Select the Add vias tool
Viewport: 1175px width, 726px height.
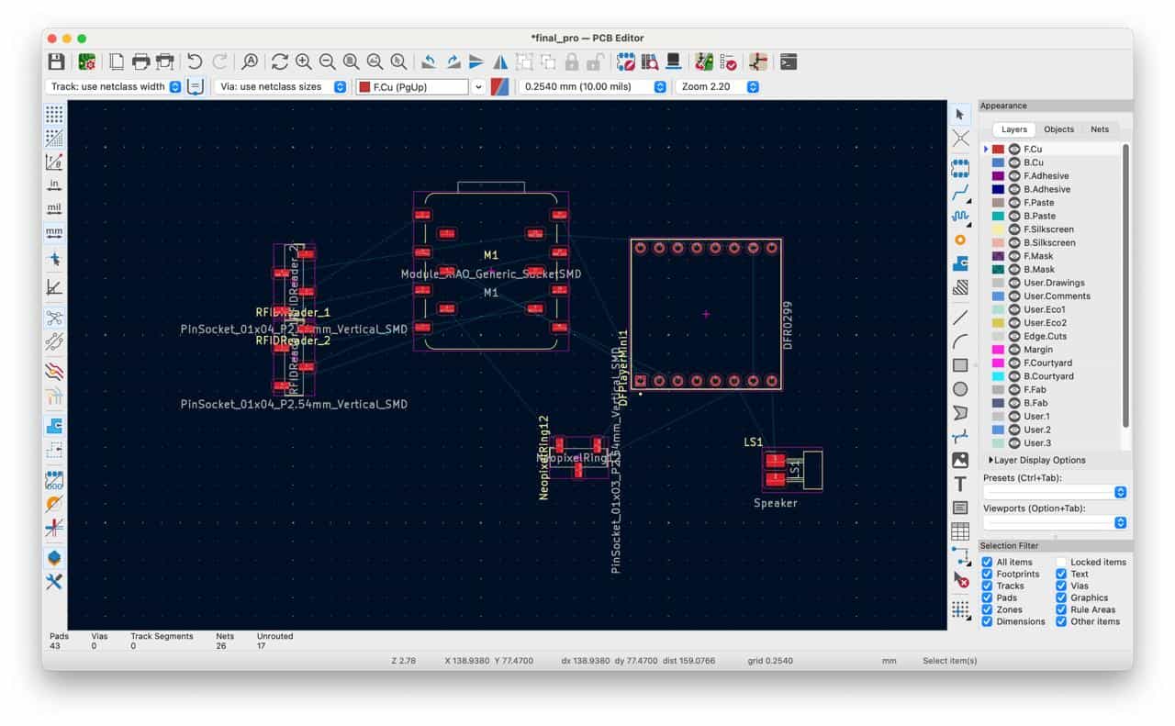pos(960,240)
